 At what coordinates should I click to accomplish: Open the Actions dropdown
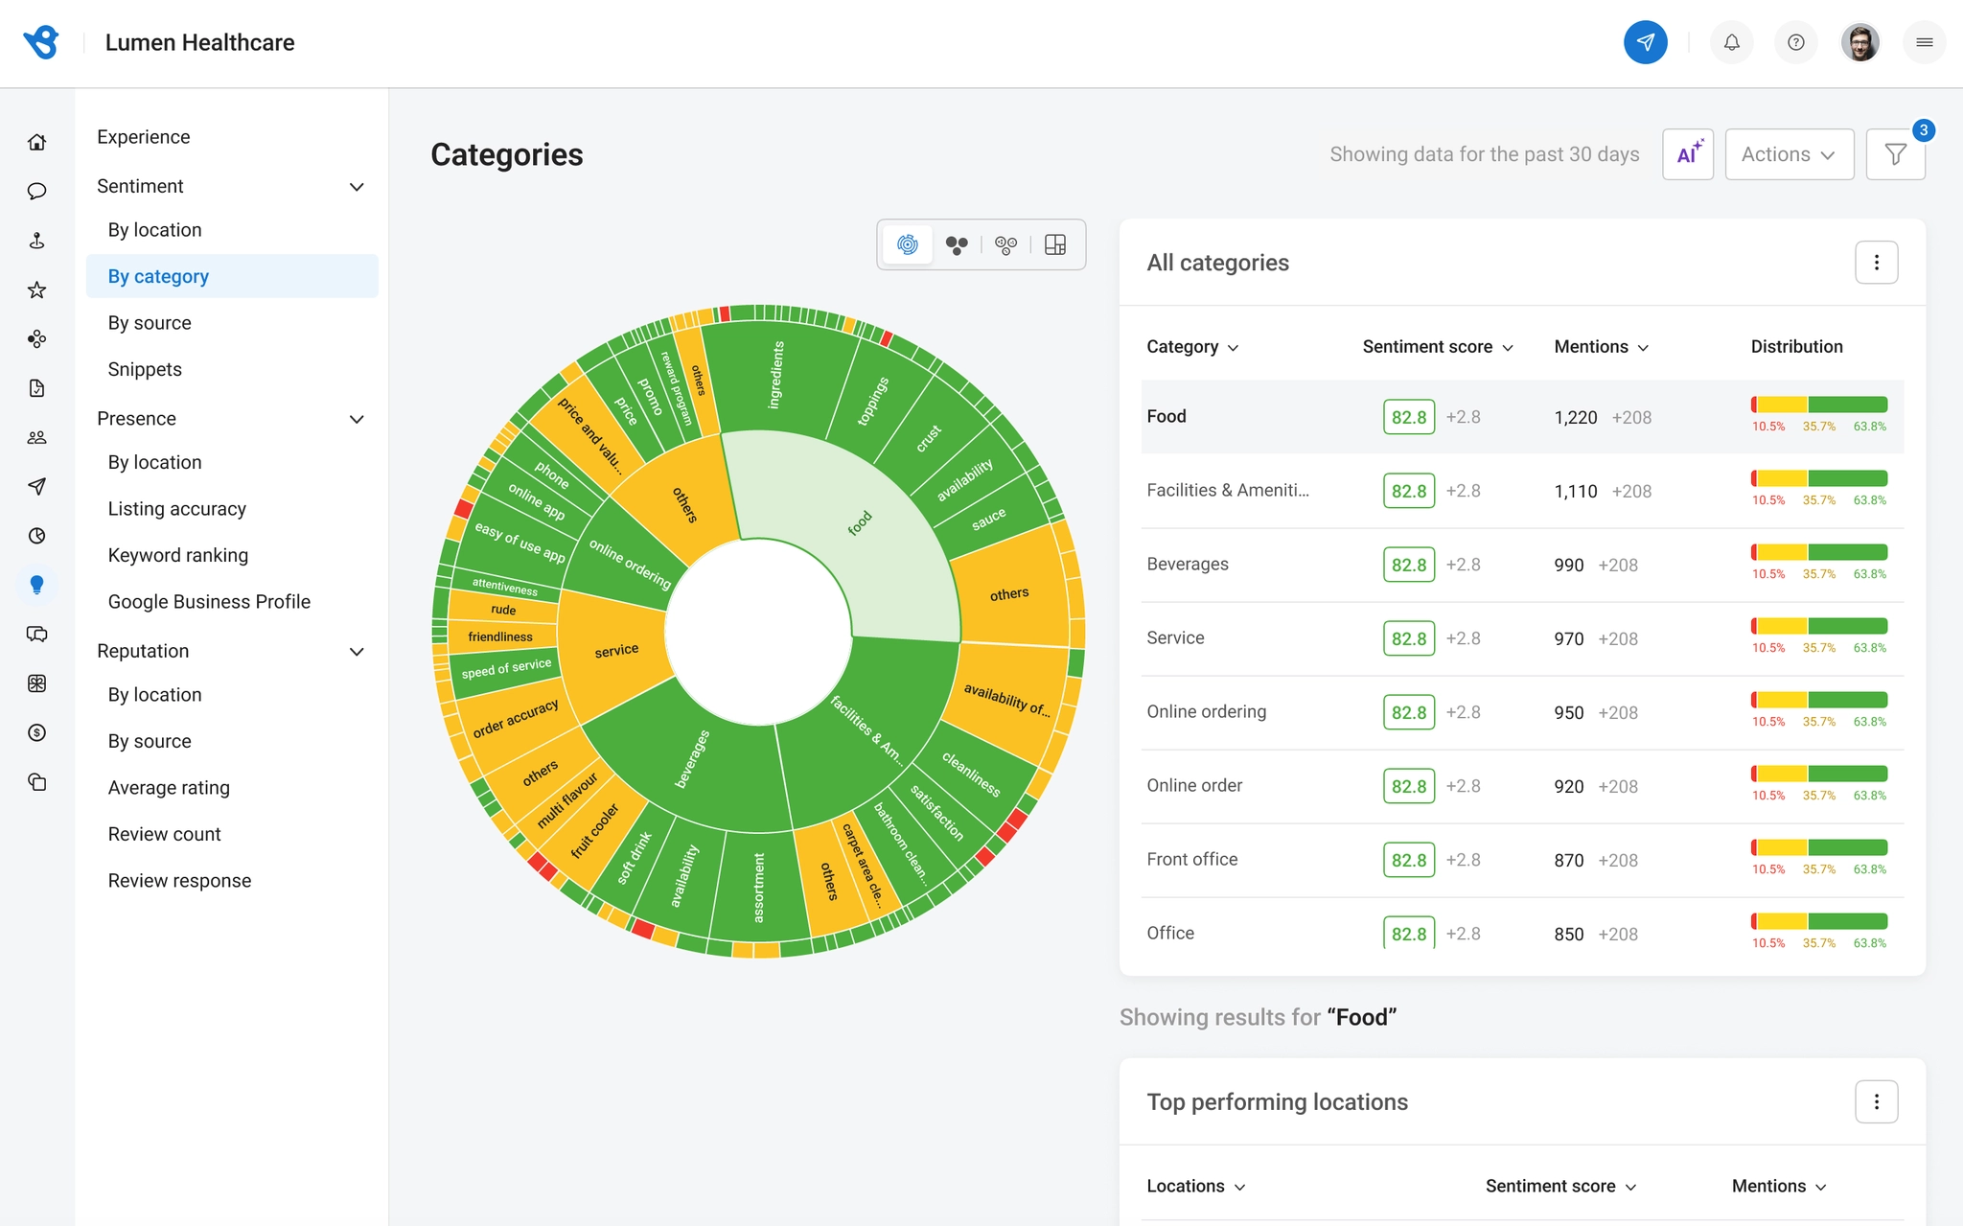(x=1789, y=154)
